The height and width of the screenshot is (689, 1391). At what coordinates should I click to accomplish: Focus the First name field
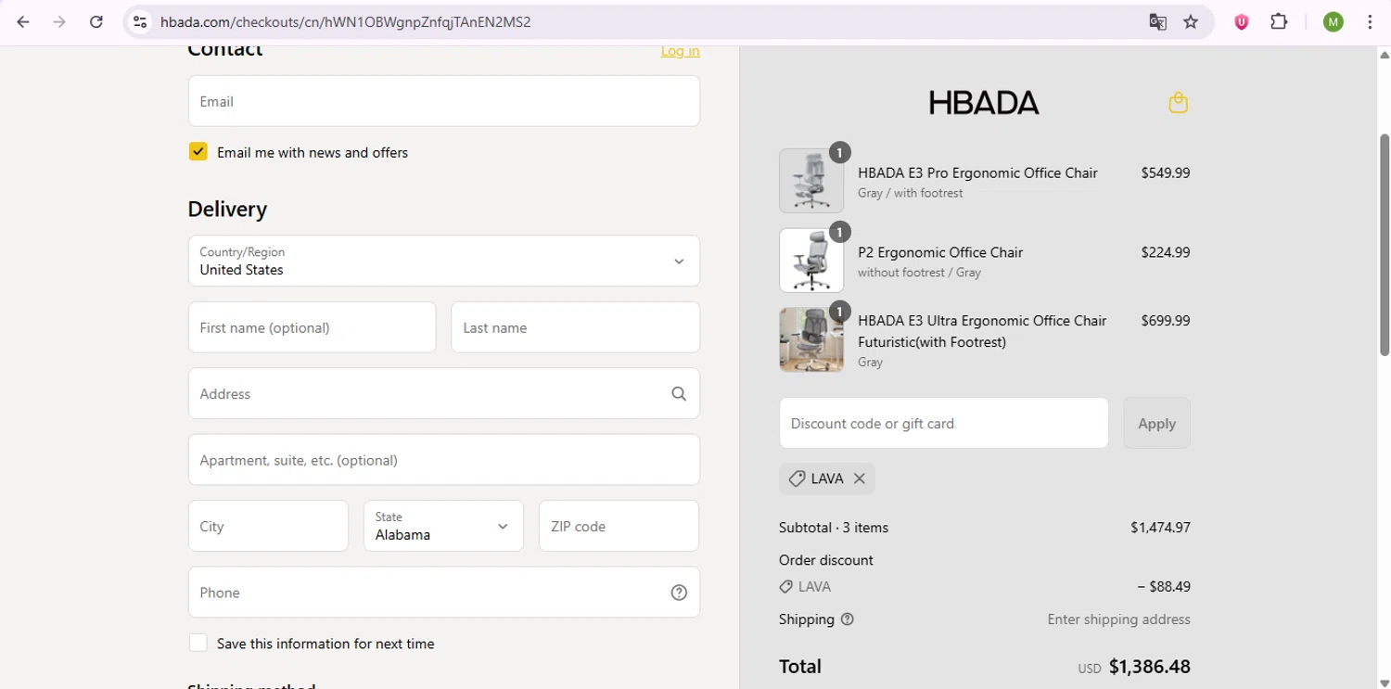click(x=312, y=327)
